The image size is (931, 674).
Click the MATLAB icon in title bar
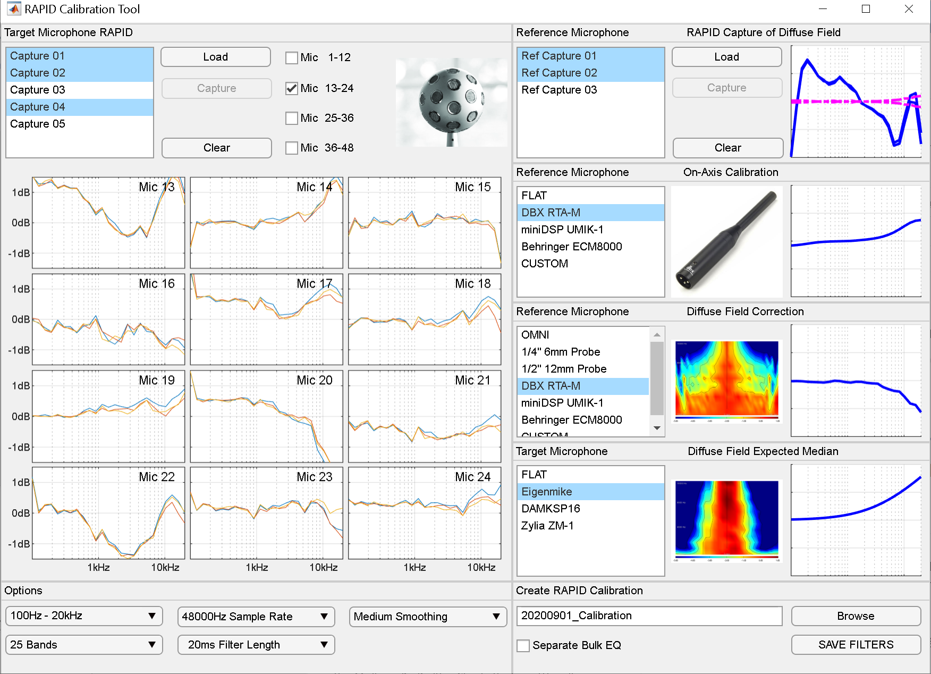point(14,9)
